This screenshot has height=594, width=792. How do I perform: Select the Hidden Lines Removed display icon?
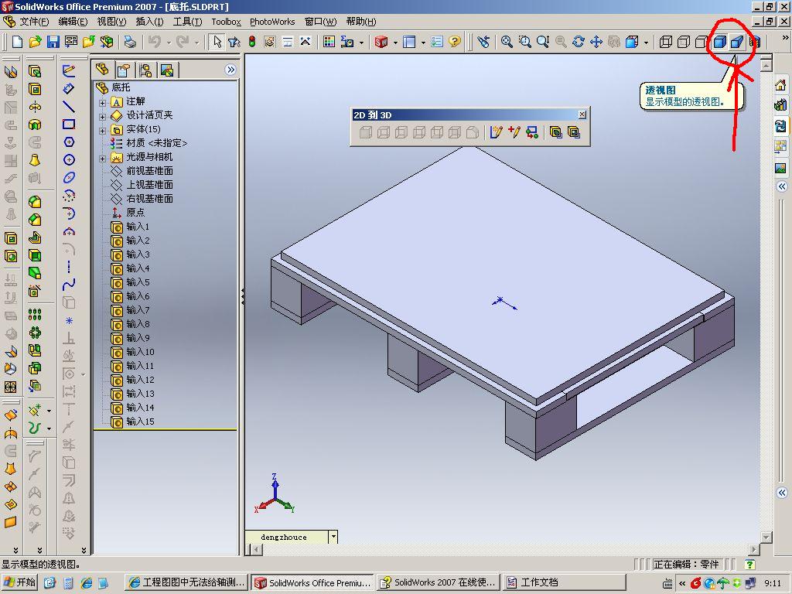701,42
